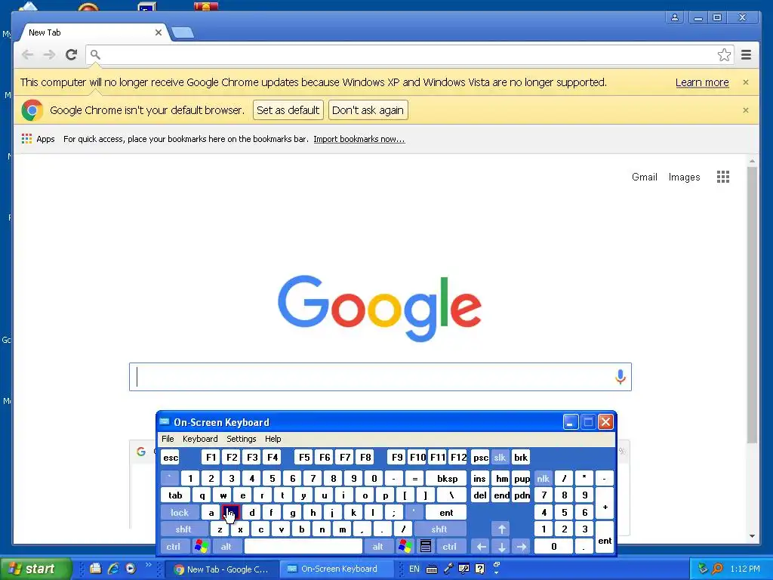Screen dimensions: 773x580
Task: Toggle the right ctrl key
Action: 449,547
